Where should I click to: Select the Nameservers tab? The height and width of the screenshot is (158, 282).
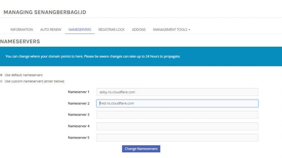[80, 29]
